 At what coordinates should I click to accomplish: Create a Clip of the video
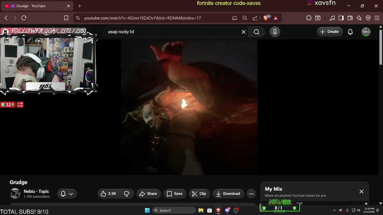pos(199,194)
